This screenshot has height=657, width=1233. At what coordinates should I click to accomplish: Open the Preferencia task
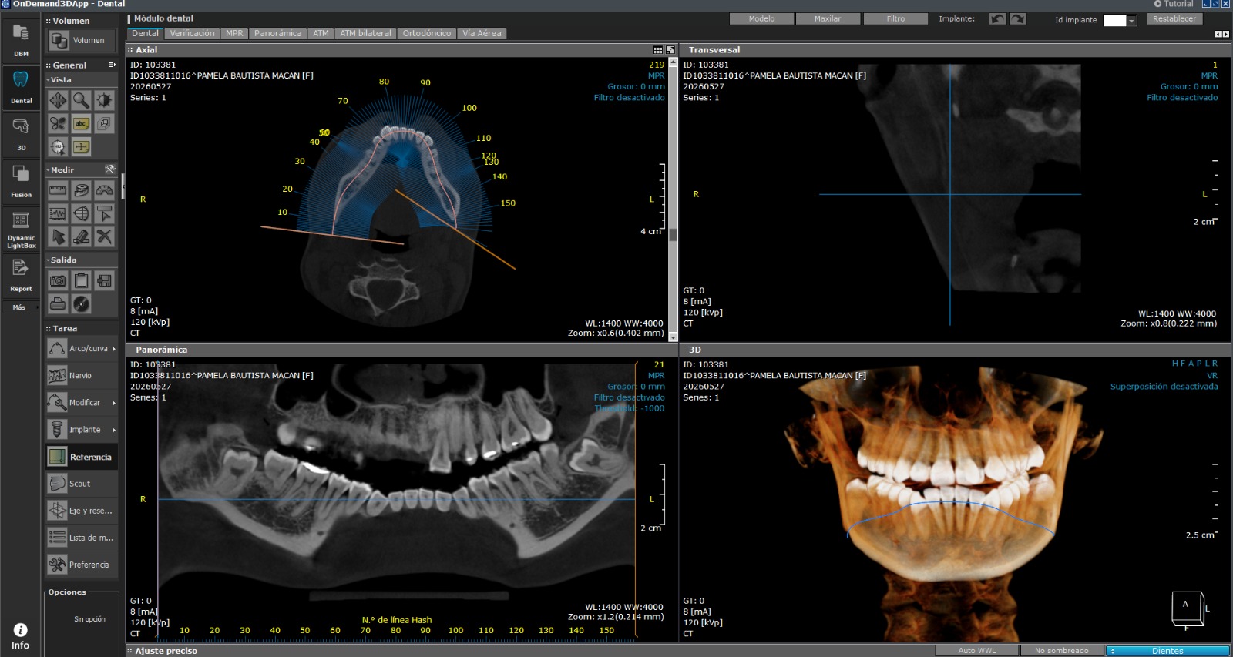(82, 565)
